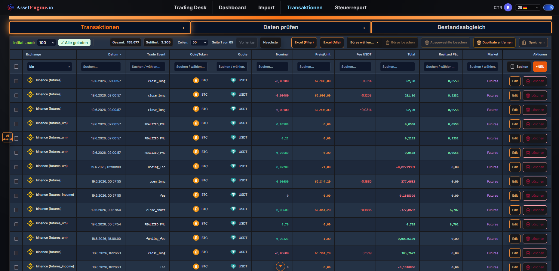The width and height of the screenshot is (559, 271).
Task: Click the Binance logo in the open_long row
Action: (x=30, y=180)
